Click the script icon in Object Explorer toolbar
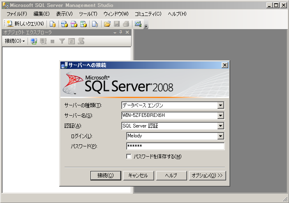The height and width of the screenshot is (203, 289). coord(81,41)
